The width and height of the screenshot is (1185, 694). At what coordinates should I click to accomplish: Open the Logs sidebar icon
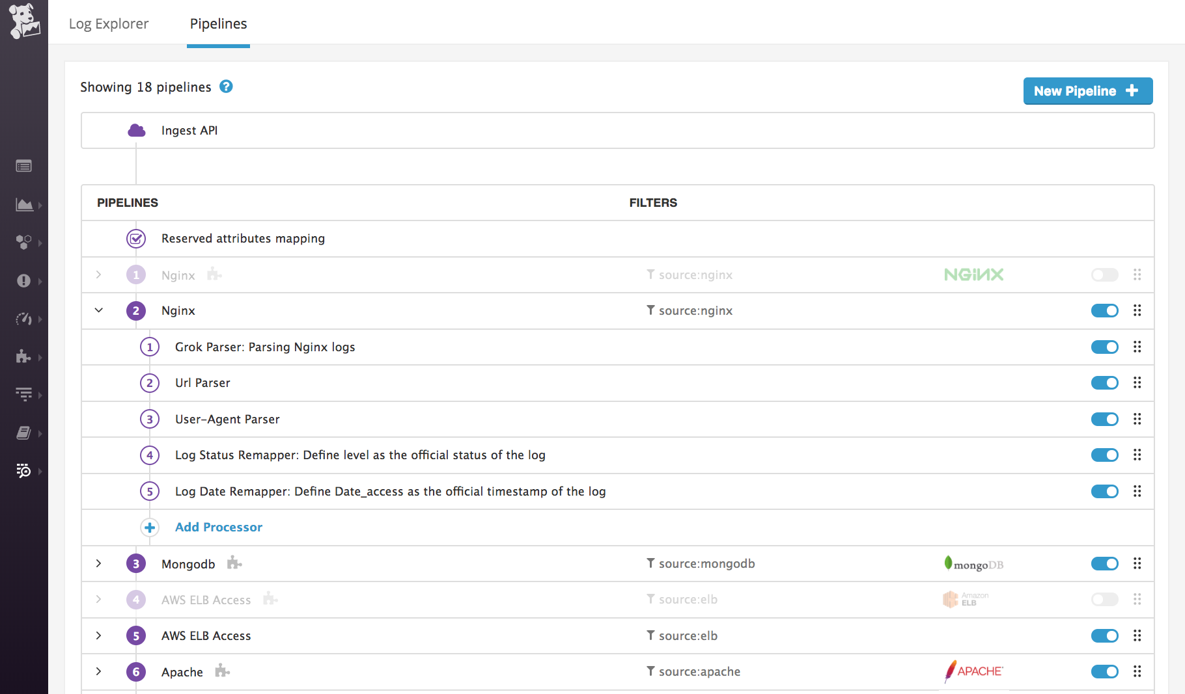(23, 471)
